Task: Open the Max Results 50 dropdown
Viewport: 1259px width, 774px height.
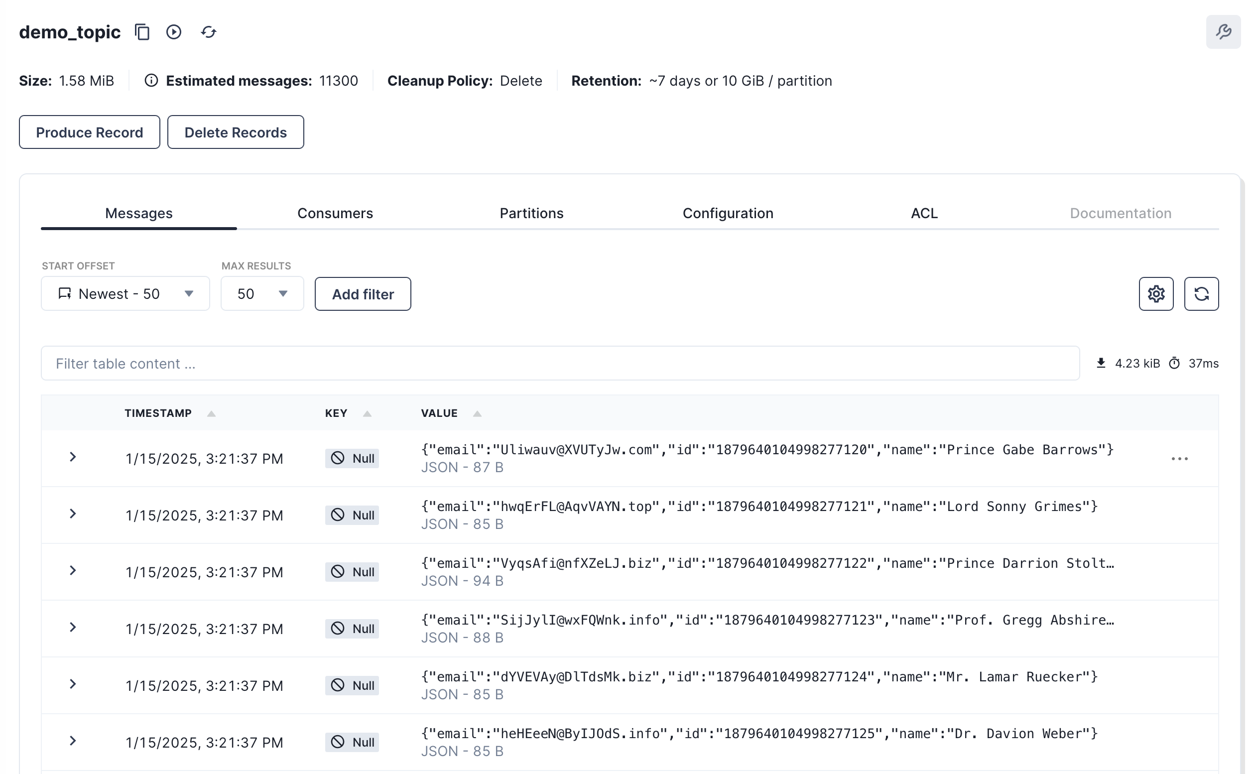Action: [x=262, y=294]
